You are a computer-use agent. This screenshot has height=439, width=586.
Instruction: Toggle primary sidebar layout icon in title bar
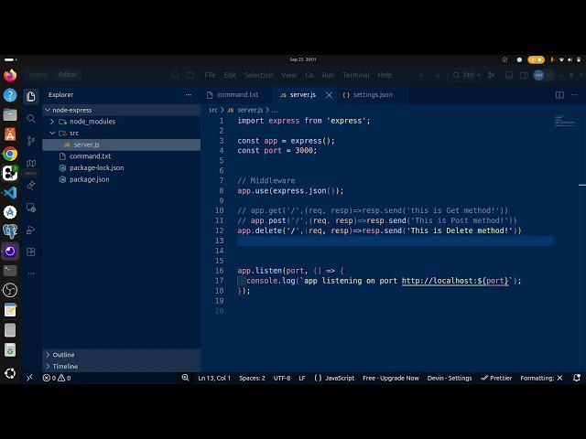190,75
